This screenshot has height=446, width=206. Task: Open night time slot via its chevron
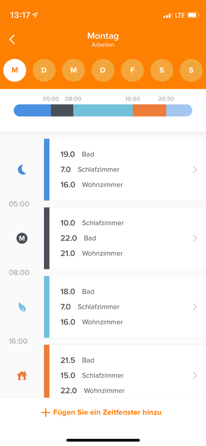pos(195,170)
